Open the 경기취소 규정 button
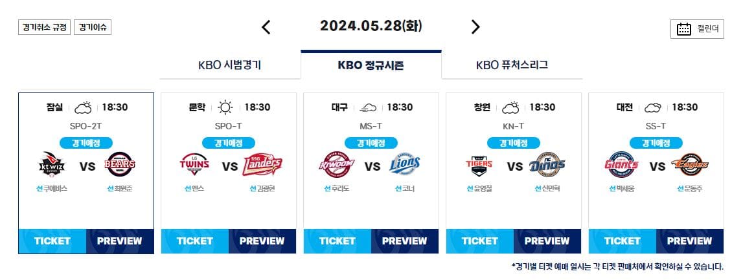The width and height of the screenshot is (743, 280). click(45, 27)
